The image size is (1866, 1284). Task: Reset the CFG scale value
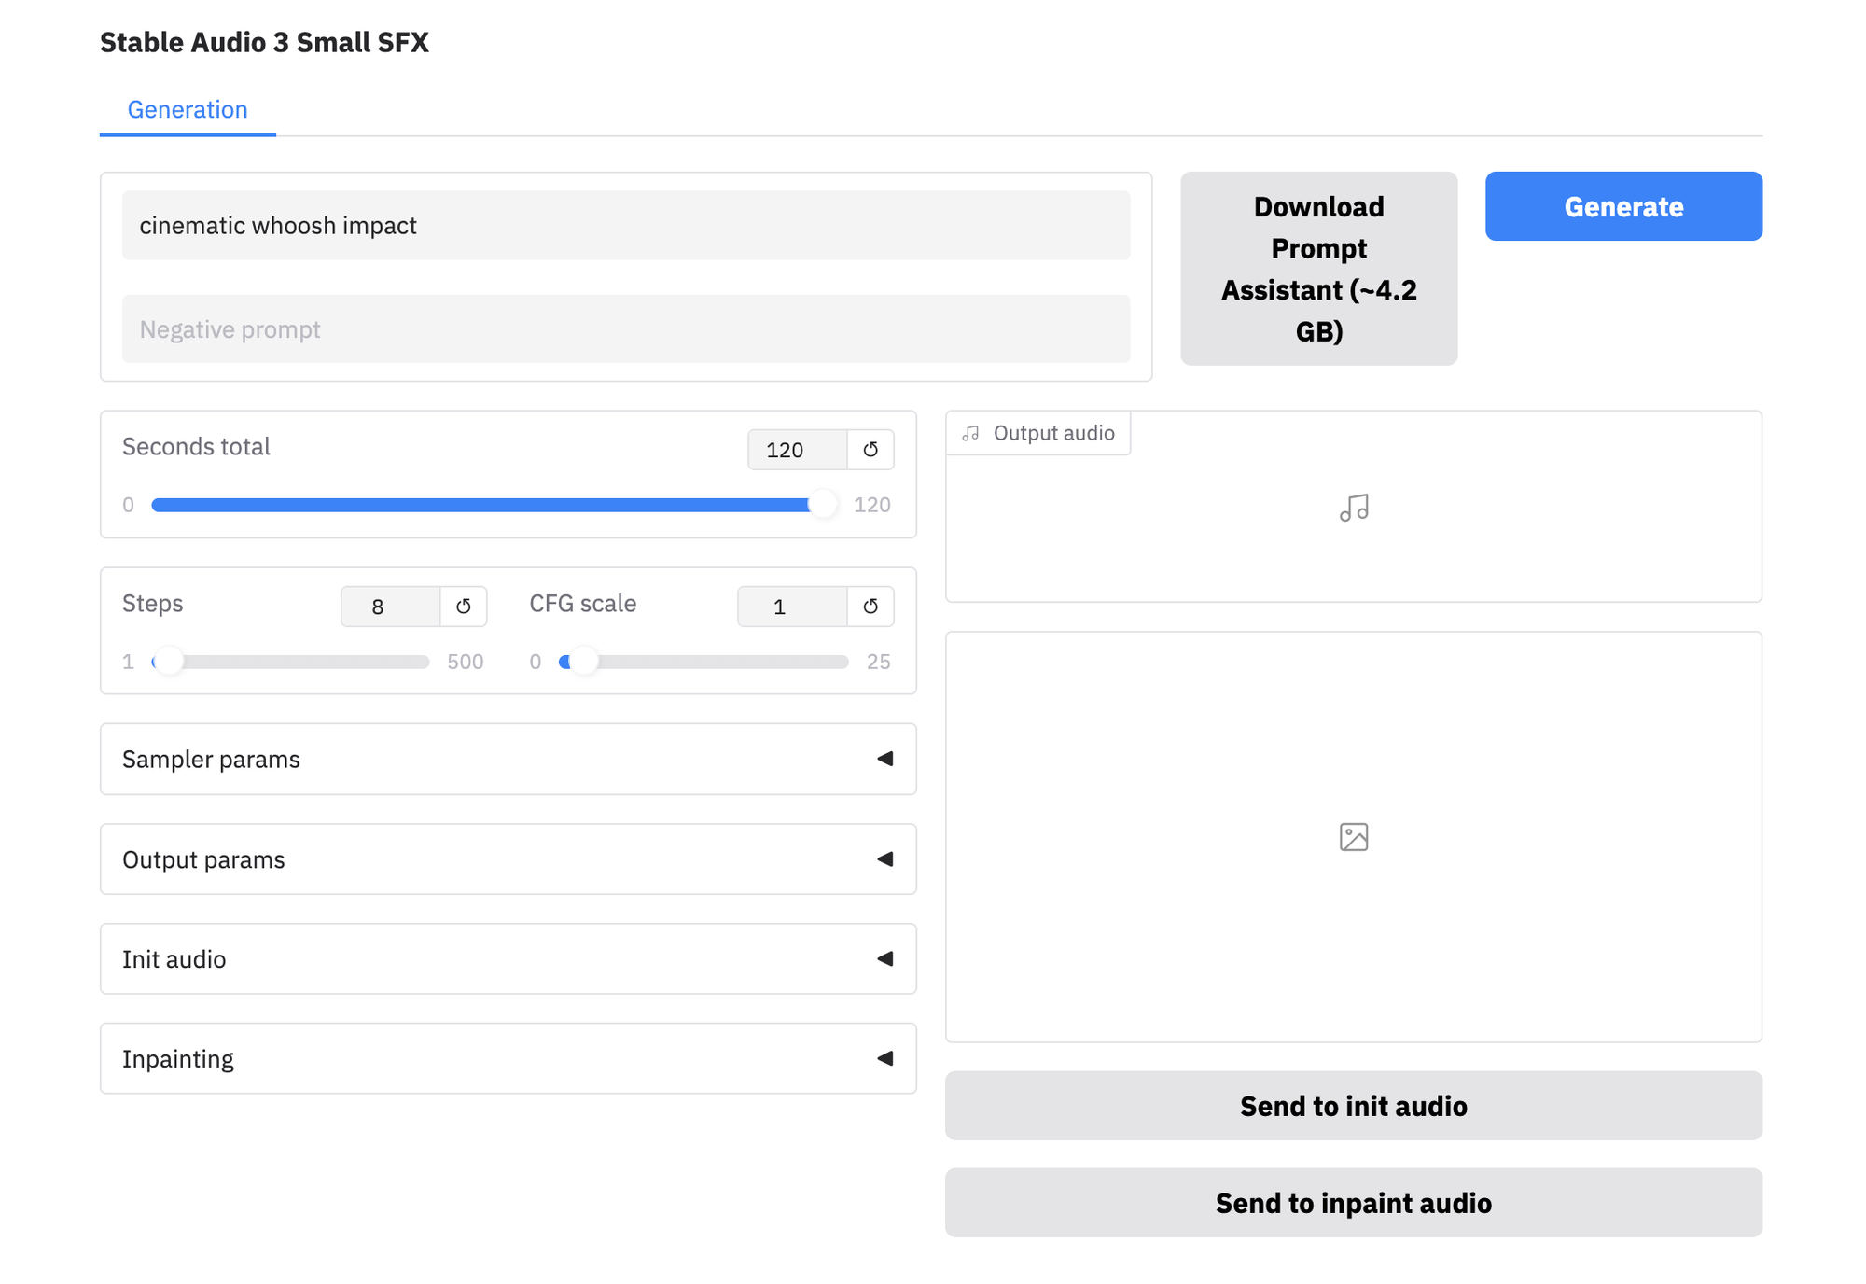coord(870,607)
